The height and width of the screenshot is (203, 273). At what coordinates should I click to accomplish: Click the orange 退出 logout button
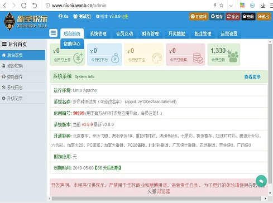[x=264, y=17]
